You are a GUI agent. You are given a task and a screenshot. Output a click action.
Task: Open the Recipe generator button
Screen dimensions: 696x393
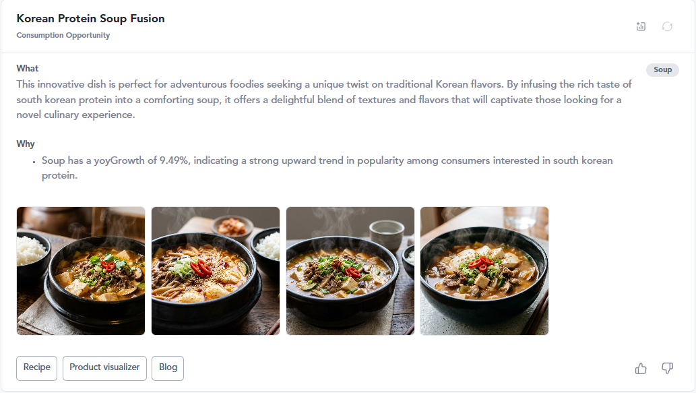(37, 368)
